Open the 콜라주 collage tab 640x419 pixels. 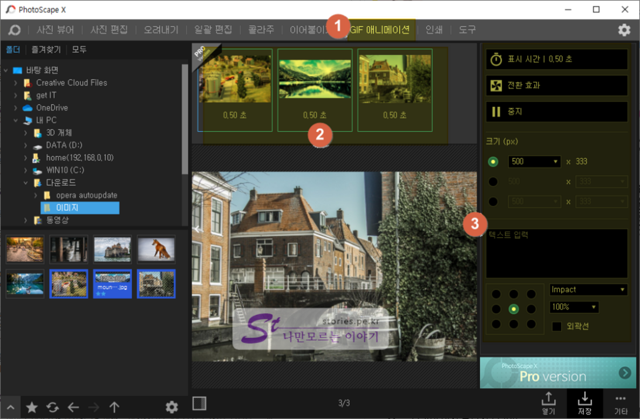(x=261, y=30)
